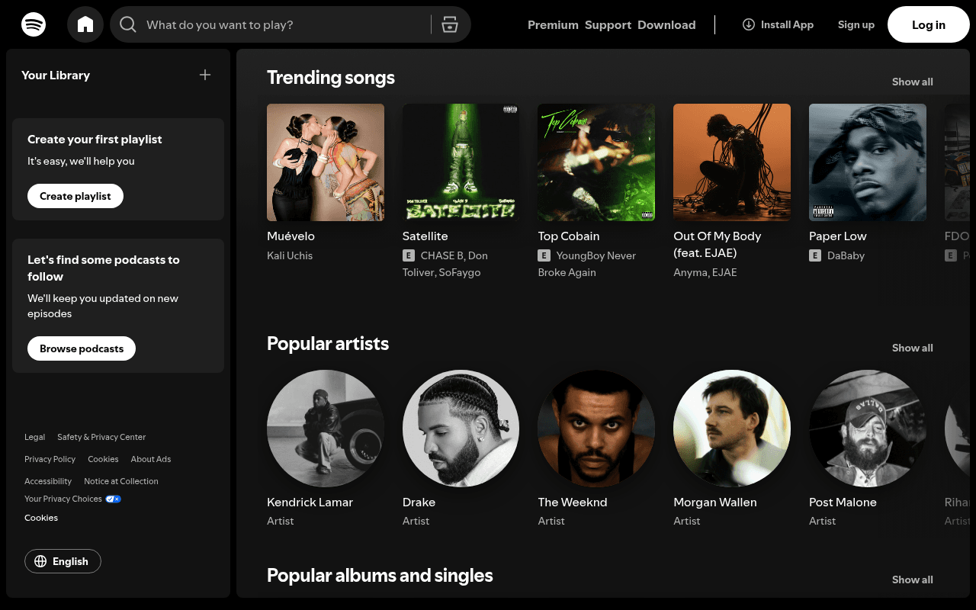Click the Explicit badge on Paper Low
The width and height of the screenshot is (976, 610).
[815, 255]
